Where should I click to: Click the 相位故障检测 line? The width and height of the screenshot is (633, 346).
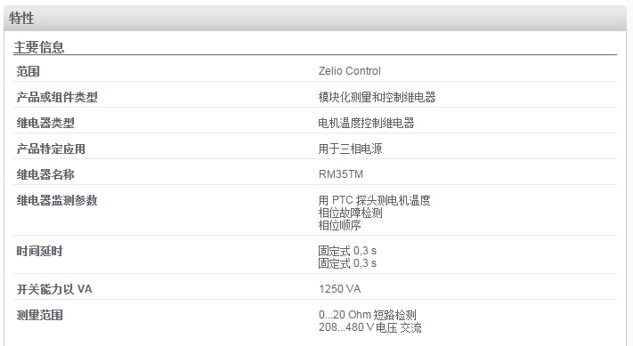click(x=350, y=213)
